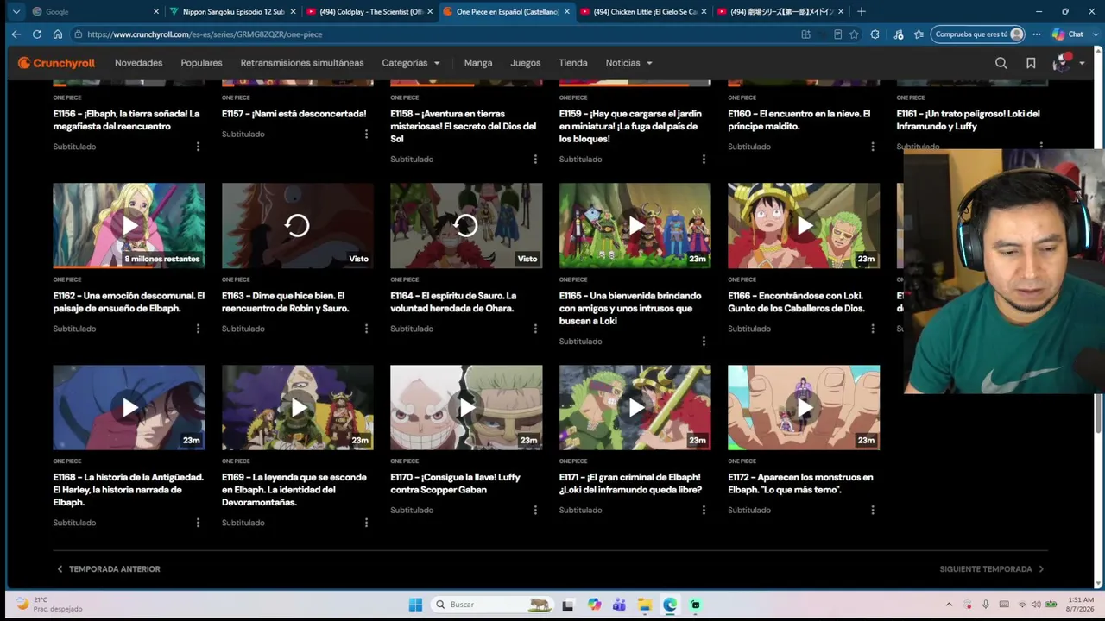
Task: Play episode E1170 Luffy contra Scopper Gaban
Action: pos(466,408)
